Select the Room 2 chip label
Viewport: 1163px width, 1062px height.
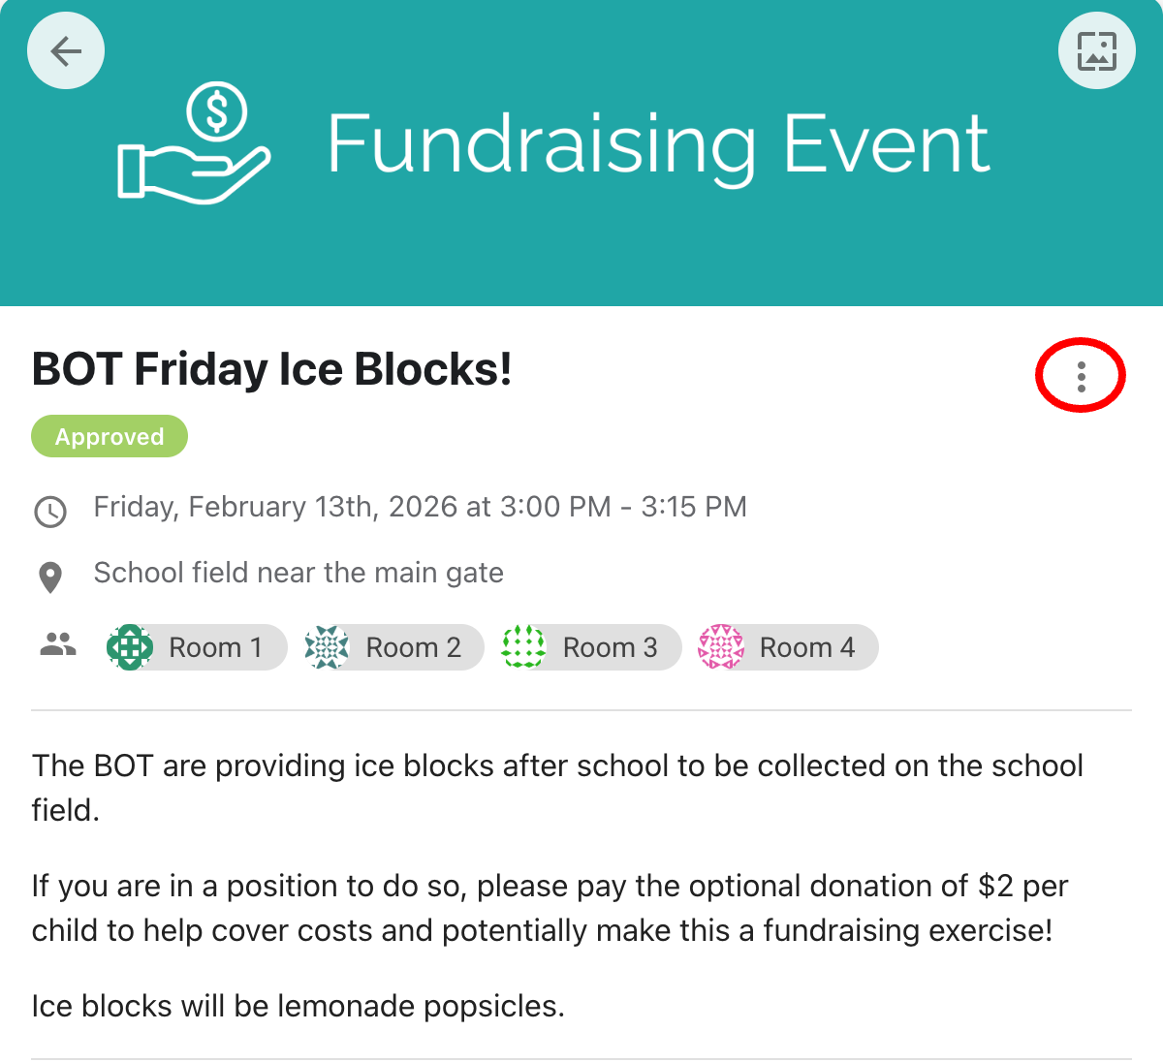(413, 647)
